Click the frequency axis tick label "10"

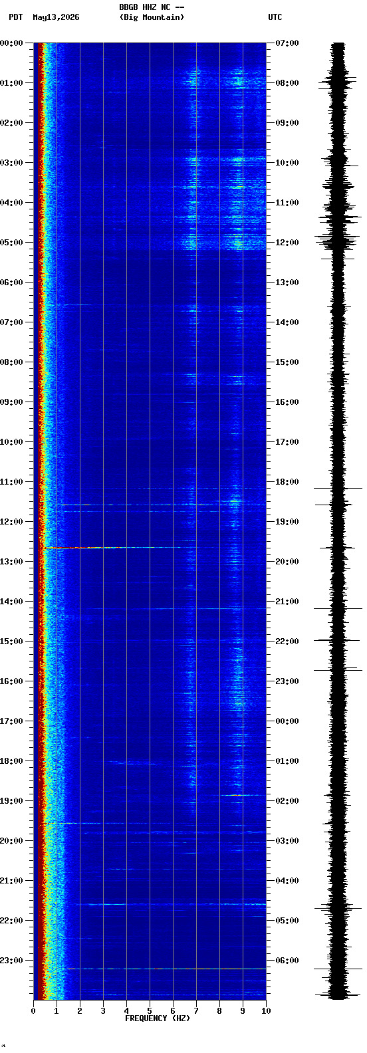266,1011
